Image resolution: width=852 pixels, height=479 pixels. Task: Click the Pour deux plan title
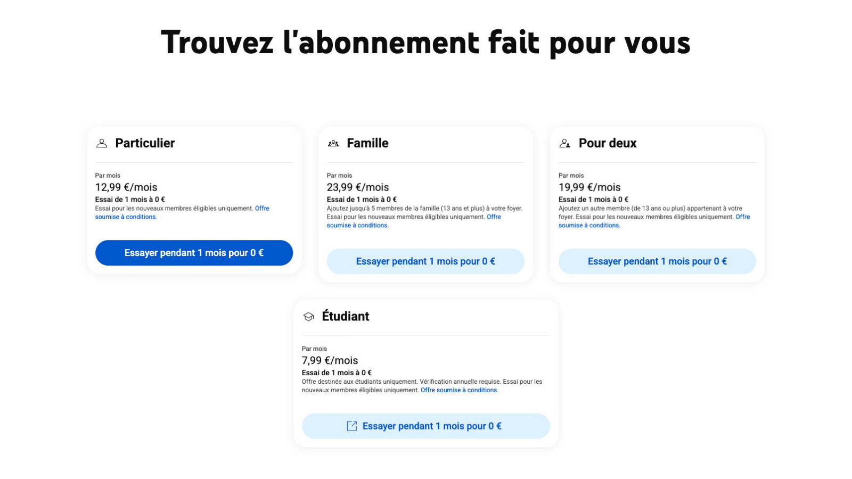(x=607, y=143)
